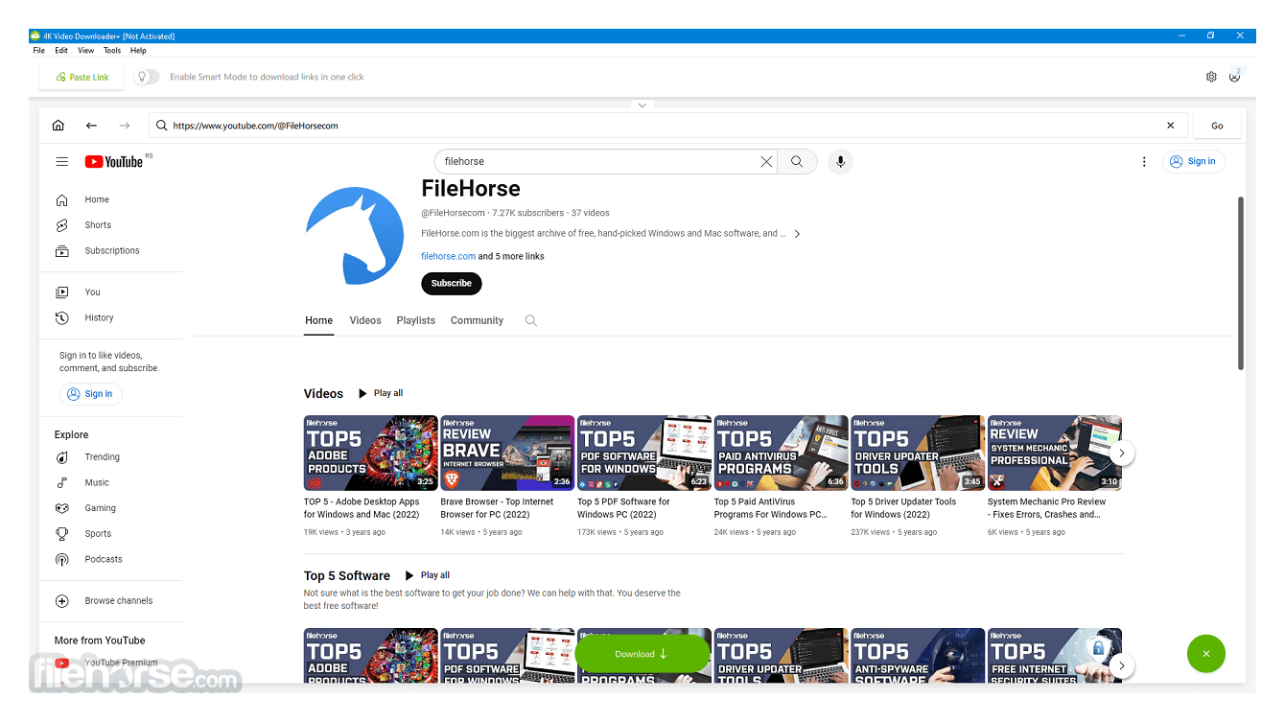This screenshot has height=722, width=1285.
Task: Clear the URL with the X icon
Action: coord(1170,126)
